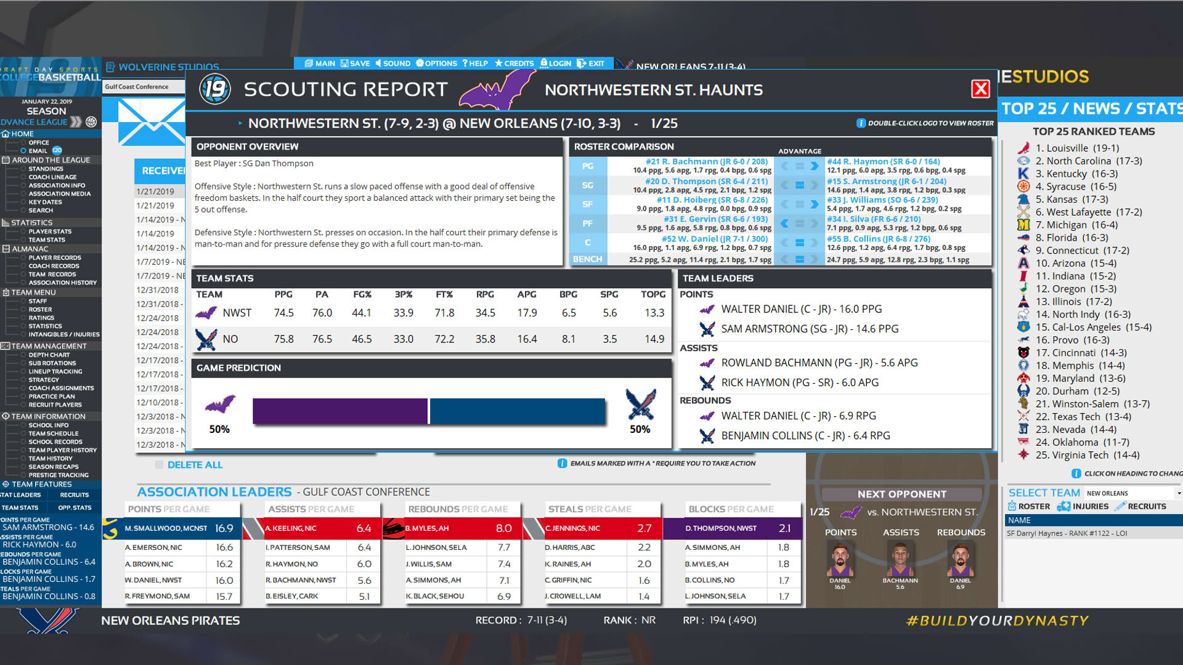1183x665 pixels.
Task: Open the Recruits tab in Team Features
Action: (x=74, y=495)
